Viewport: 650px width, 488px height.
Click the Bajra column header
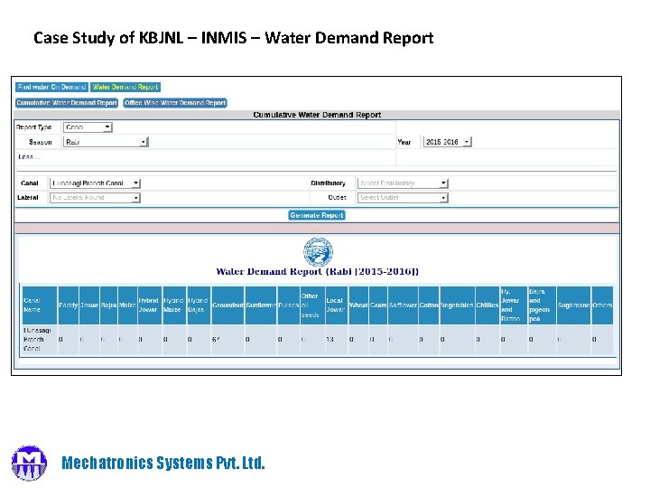[108, 305]
